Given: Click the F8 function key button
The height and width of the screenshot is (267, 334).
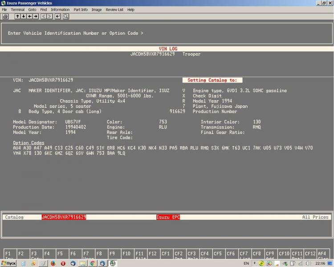Looking at the screenshot, I should point(102,254).
